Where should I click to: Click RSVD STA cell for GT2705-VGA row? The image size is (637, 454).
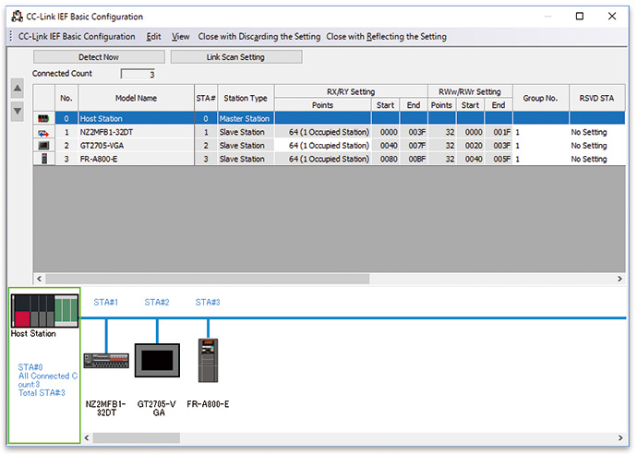point(591,146)
